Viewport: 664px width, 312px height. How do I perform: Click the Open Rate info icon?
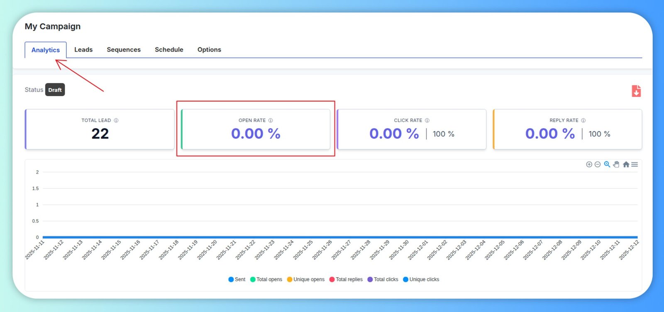pyautogui.click(x=271, y=121)
